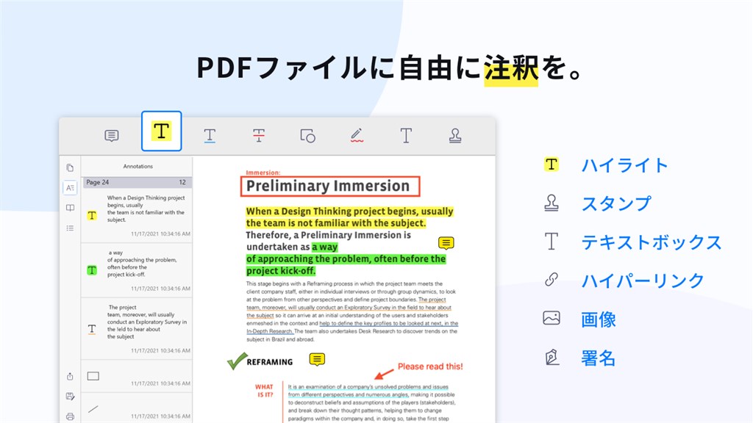Click the share icon in sidebar
The width and height of the screenshot is (753, 423).
click(x=70, y=376)
